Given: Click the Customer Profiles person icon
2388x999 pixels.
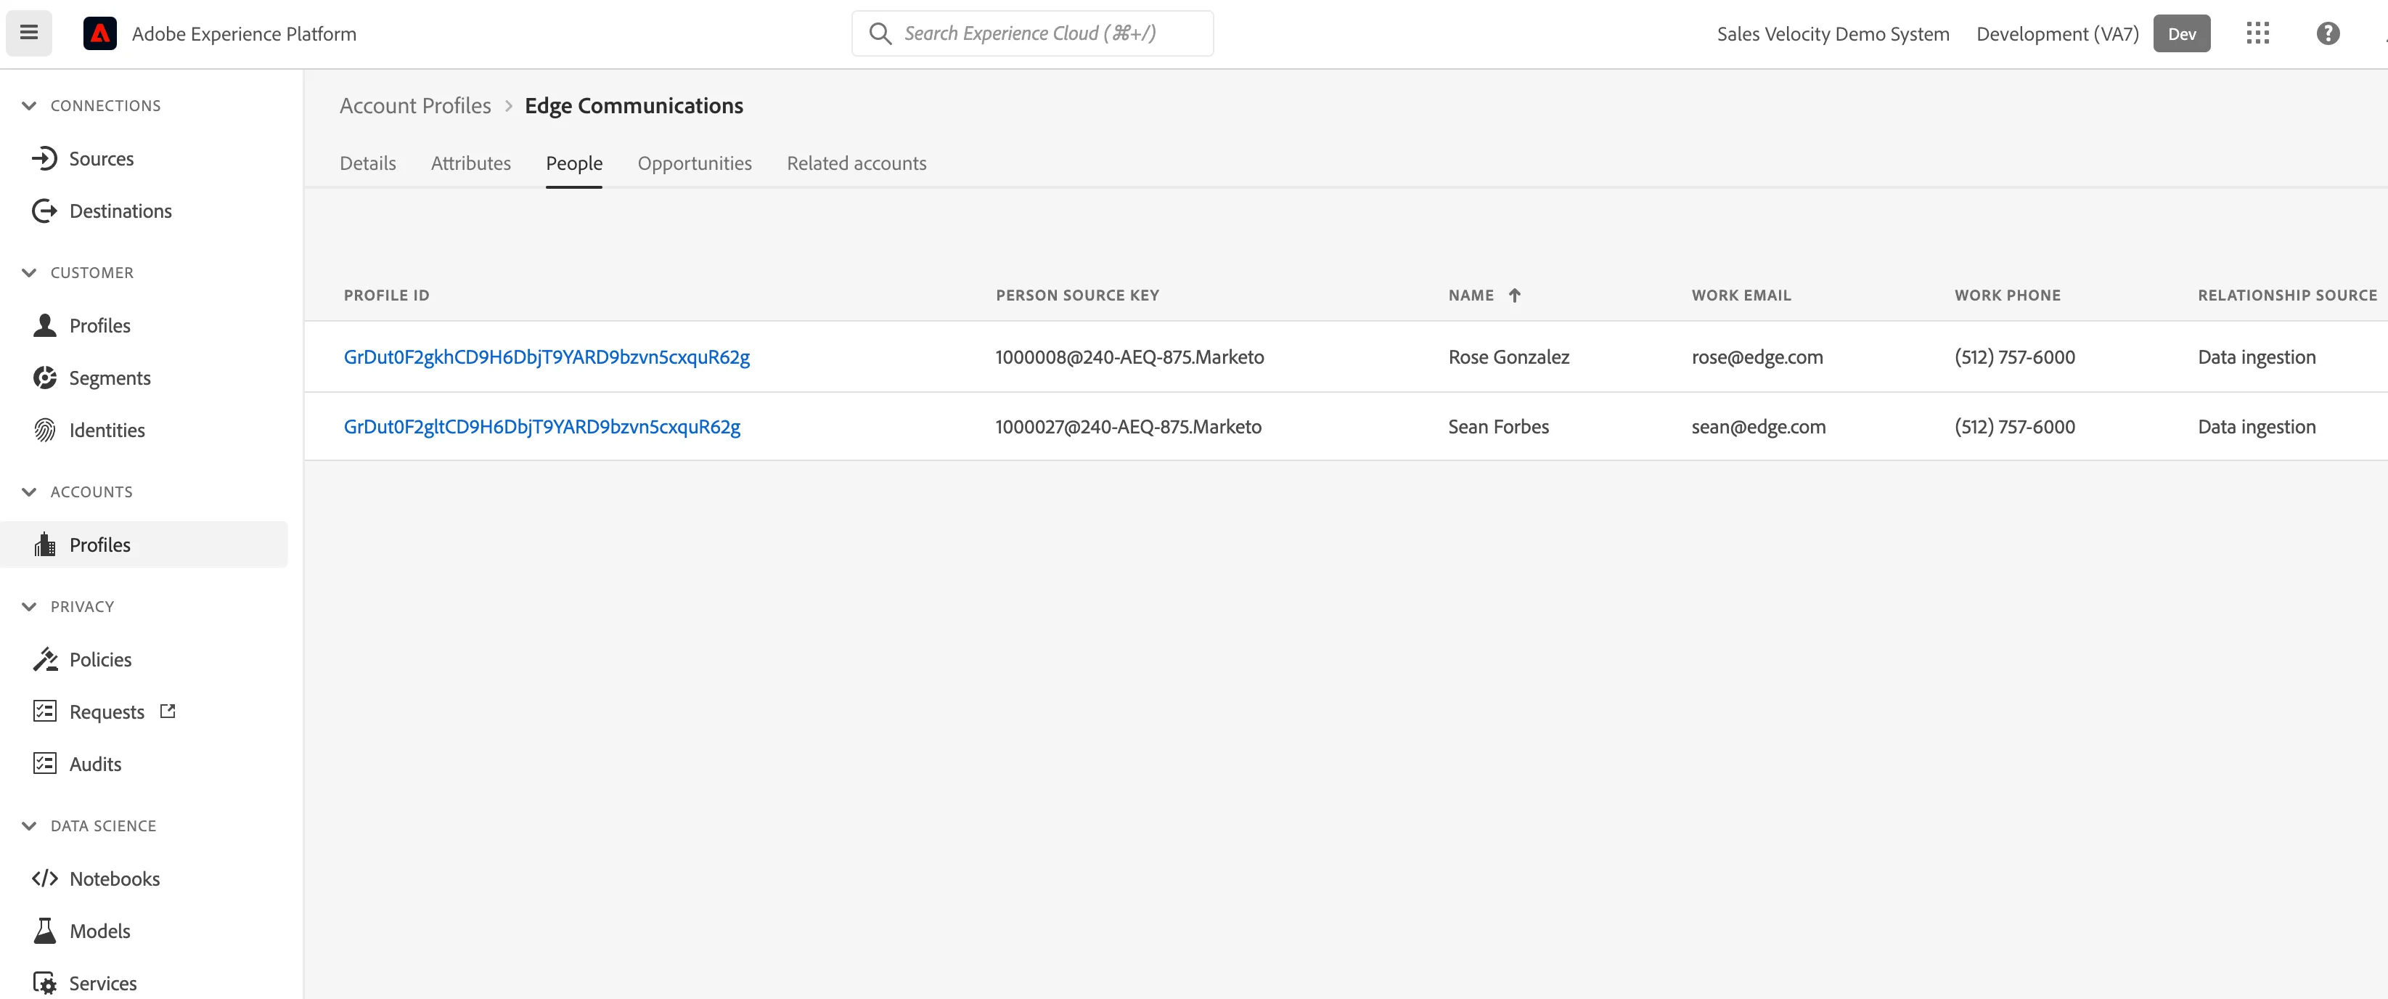Looking at the screenshot, I should (x=44, y=325).
